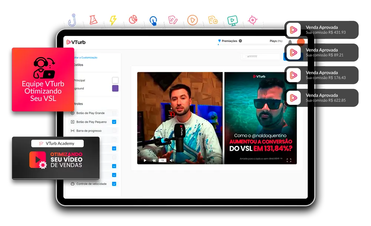Click the icon beside Controle de velocidade
Image resolution: width=371 pixels, height=226 pixels.
coord(73,184)
